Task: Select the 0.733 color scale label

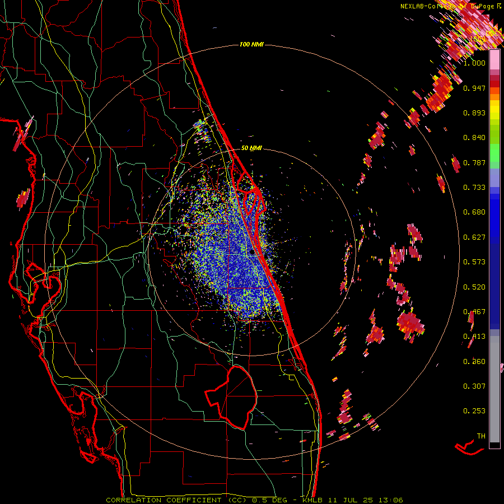Action: (474, 188)
